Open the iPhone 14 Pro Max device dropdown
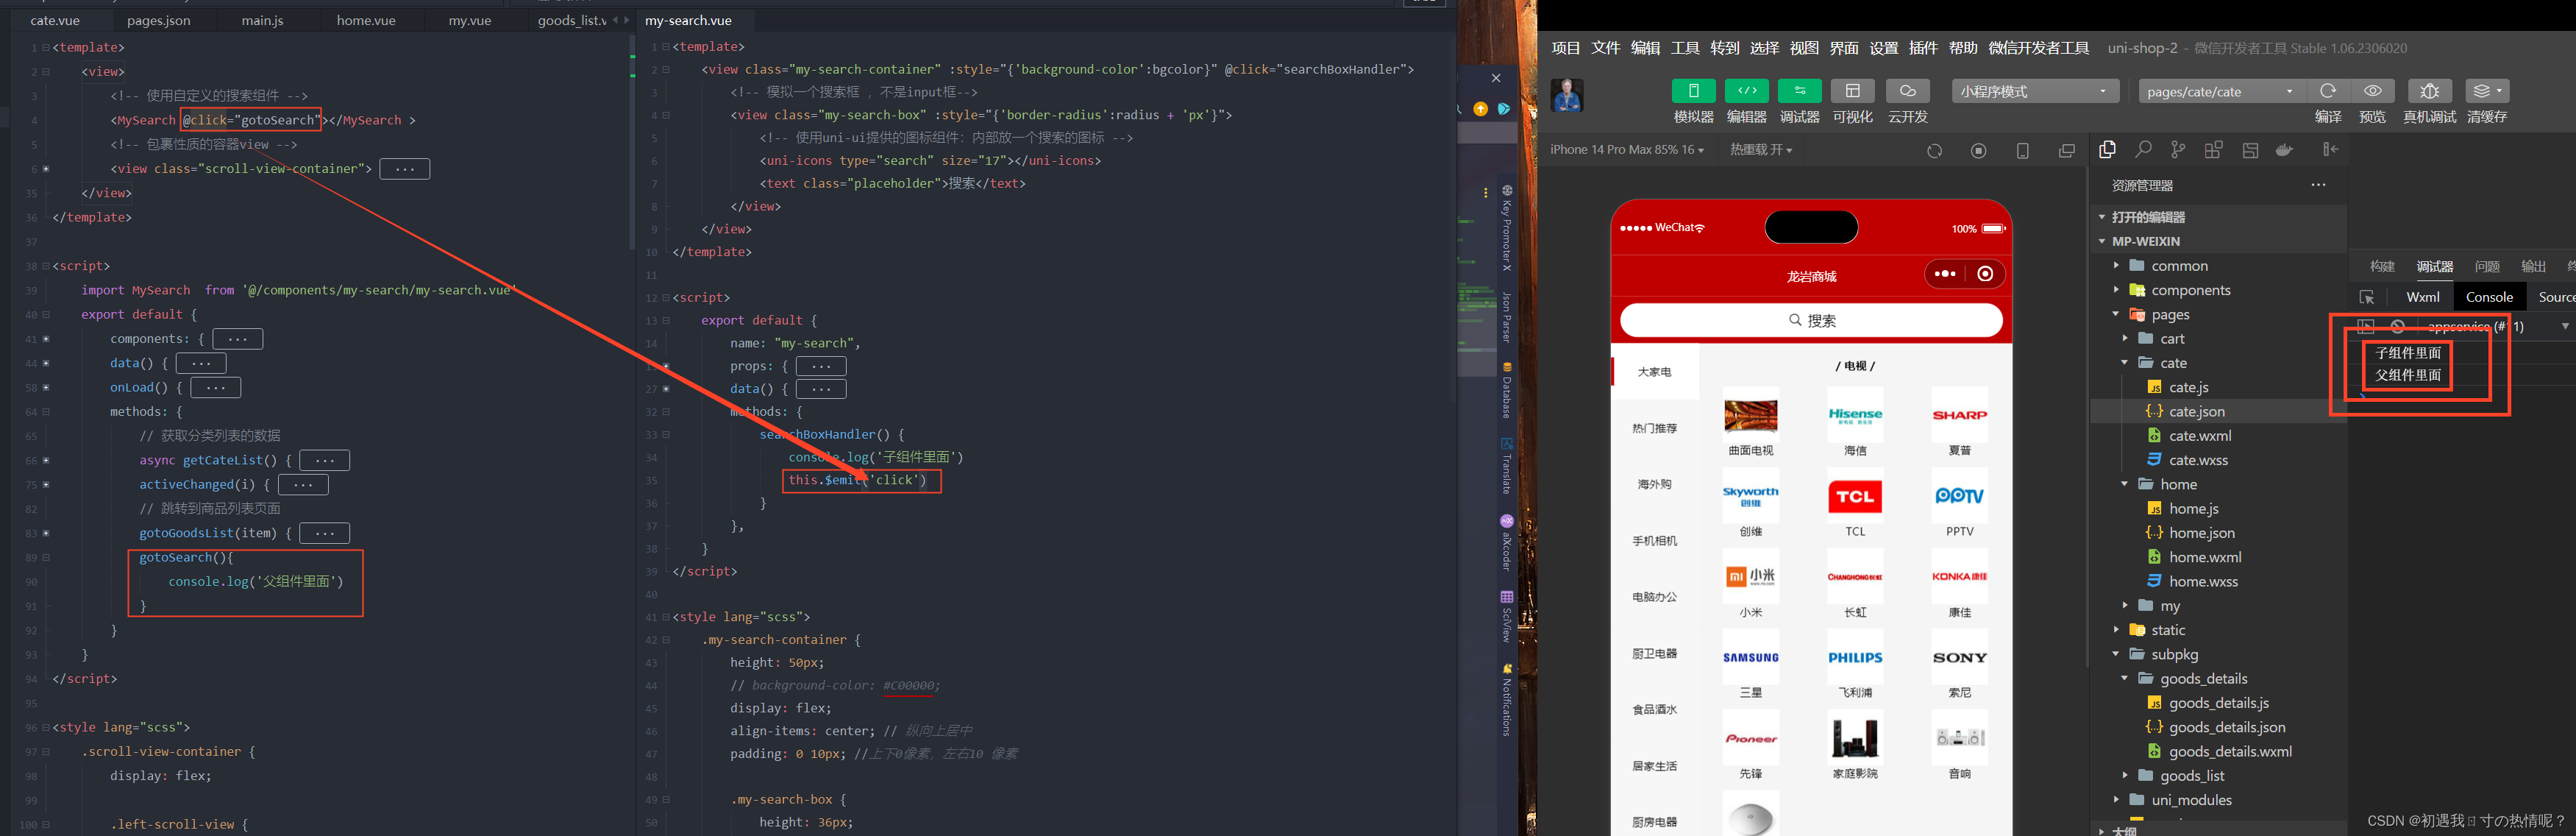 (x=1626, y=150)
